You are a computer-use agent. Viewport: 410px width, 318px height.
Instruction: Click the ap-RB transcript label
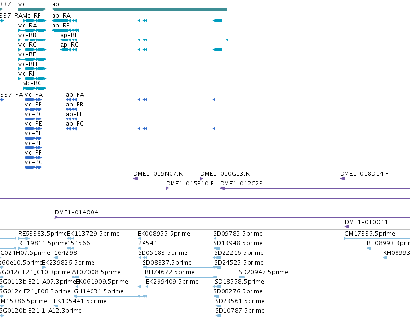pos(61,26)
